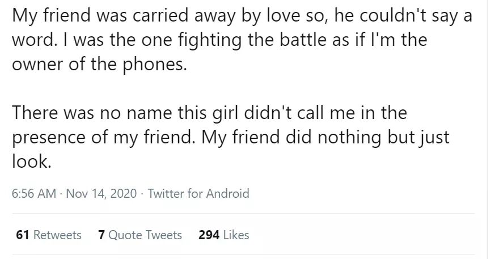Click the Quote Tweets label
This screenshot has width=499, height=259.
pyautogui.click(x=145, y=235)
